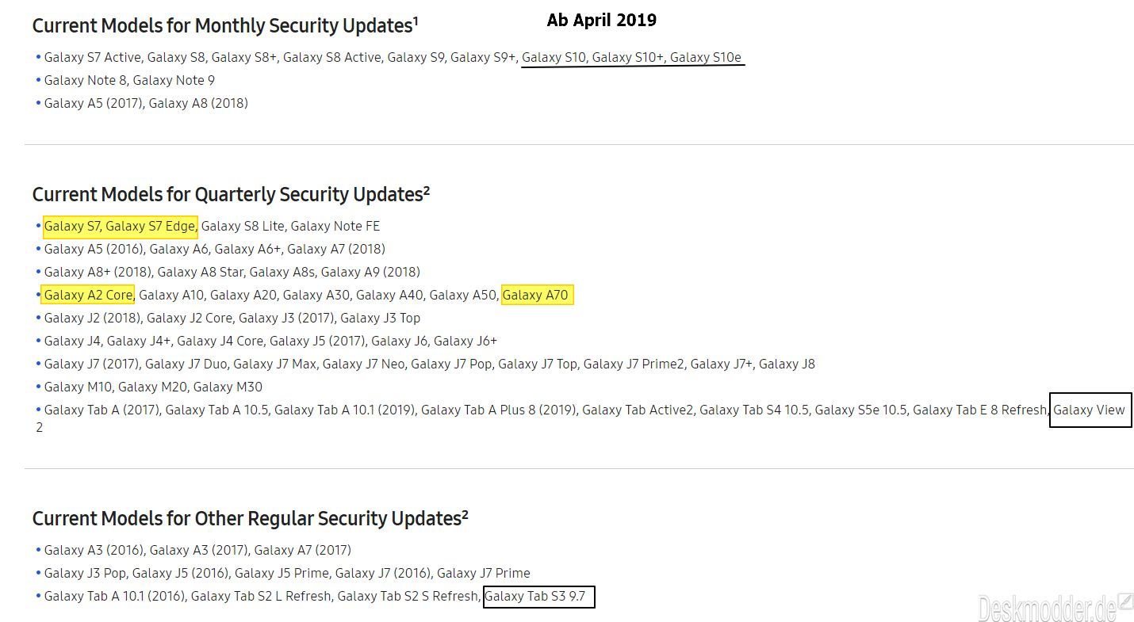
Task: Click the Galaxy J7 Prime2 entry
Action: (x=644, y=364)
